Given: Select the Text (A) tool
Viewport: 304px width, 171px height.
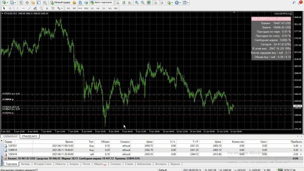Looking at the screenshot, I should pyautogui.click(x=47, y=9).
